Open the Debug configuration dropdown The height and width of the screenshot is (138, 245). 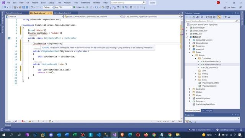pyautogui.click(x=48, y=7)
